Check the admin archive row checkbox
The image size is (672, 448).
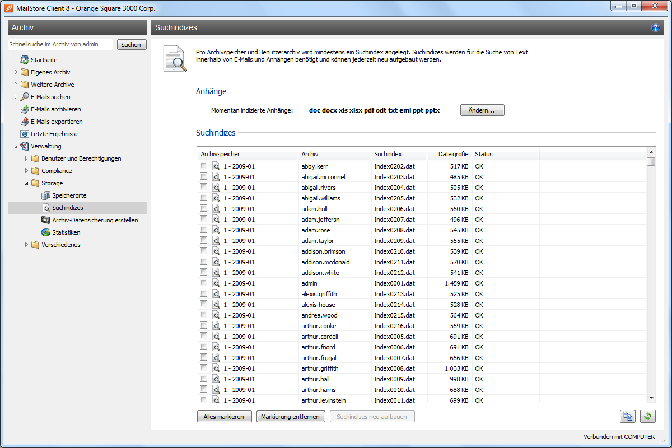(204, 283)
